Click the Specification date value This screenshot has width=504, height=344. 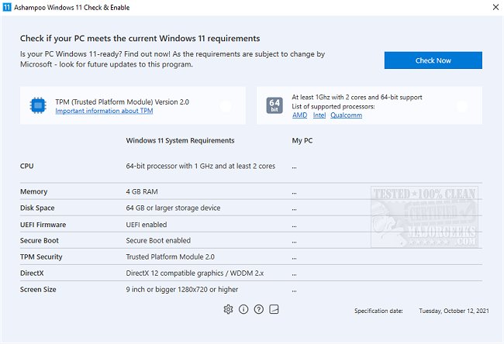452,311
